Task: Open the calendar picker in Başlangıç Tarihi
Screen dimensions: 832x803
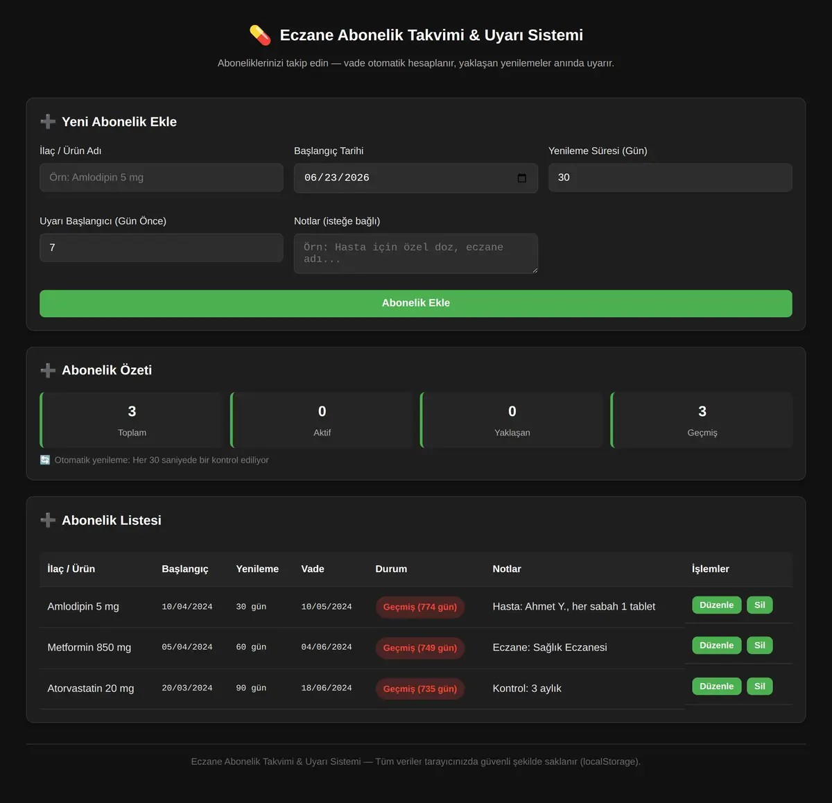Action: pyautogui.click(x=521, y=178)
